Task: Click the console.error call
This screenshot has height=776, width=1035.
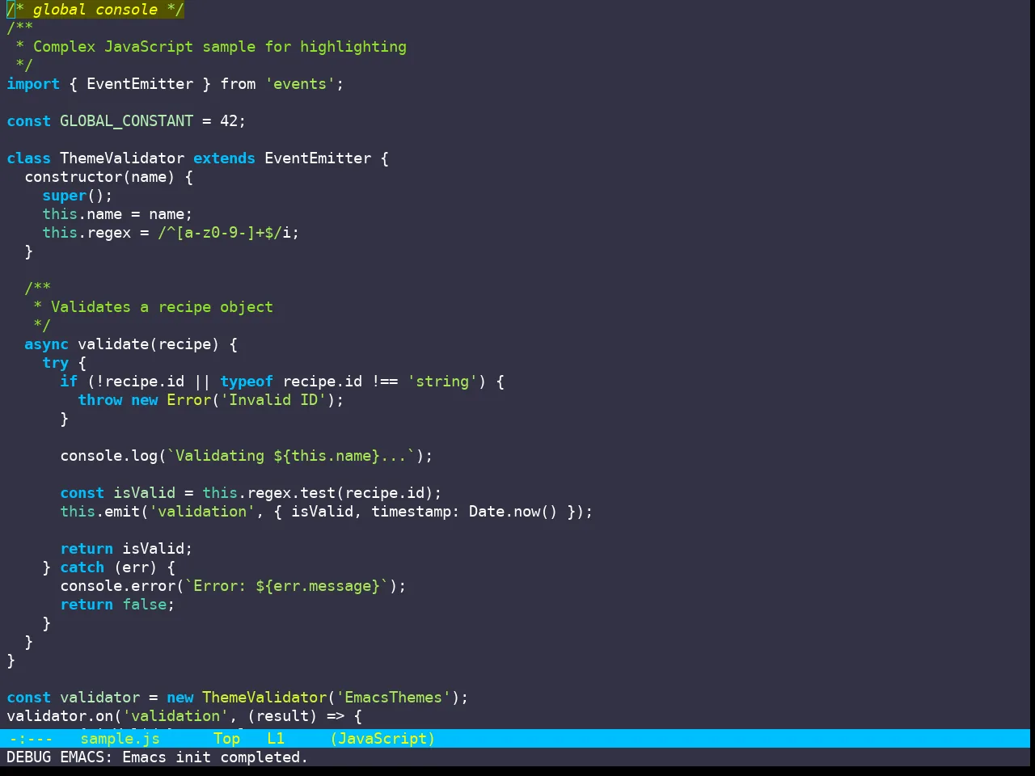Action: [117, 586]
